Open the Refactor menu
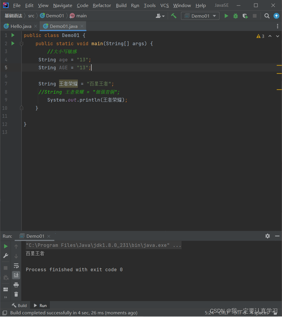282x317 pixels. click(x=102, y=6)
